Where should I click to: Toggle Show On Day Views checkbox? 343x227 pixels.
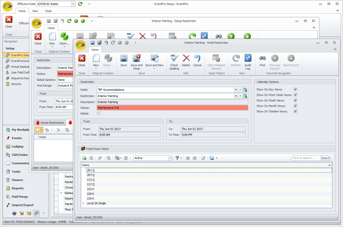296,89
